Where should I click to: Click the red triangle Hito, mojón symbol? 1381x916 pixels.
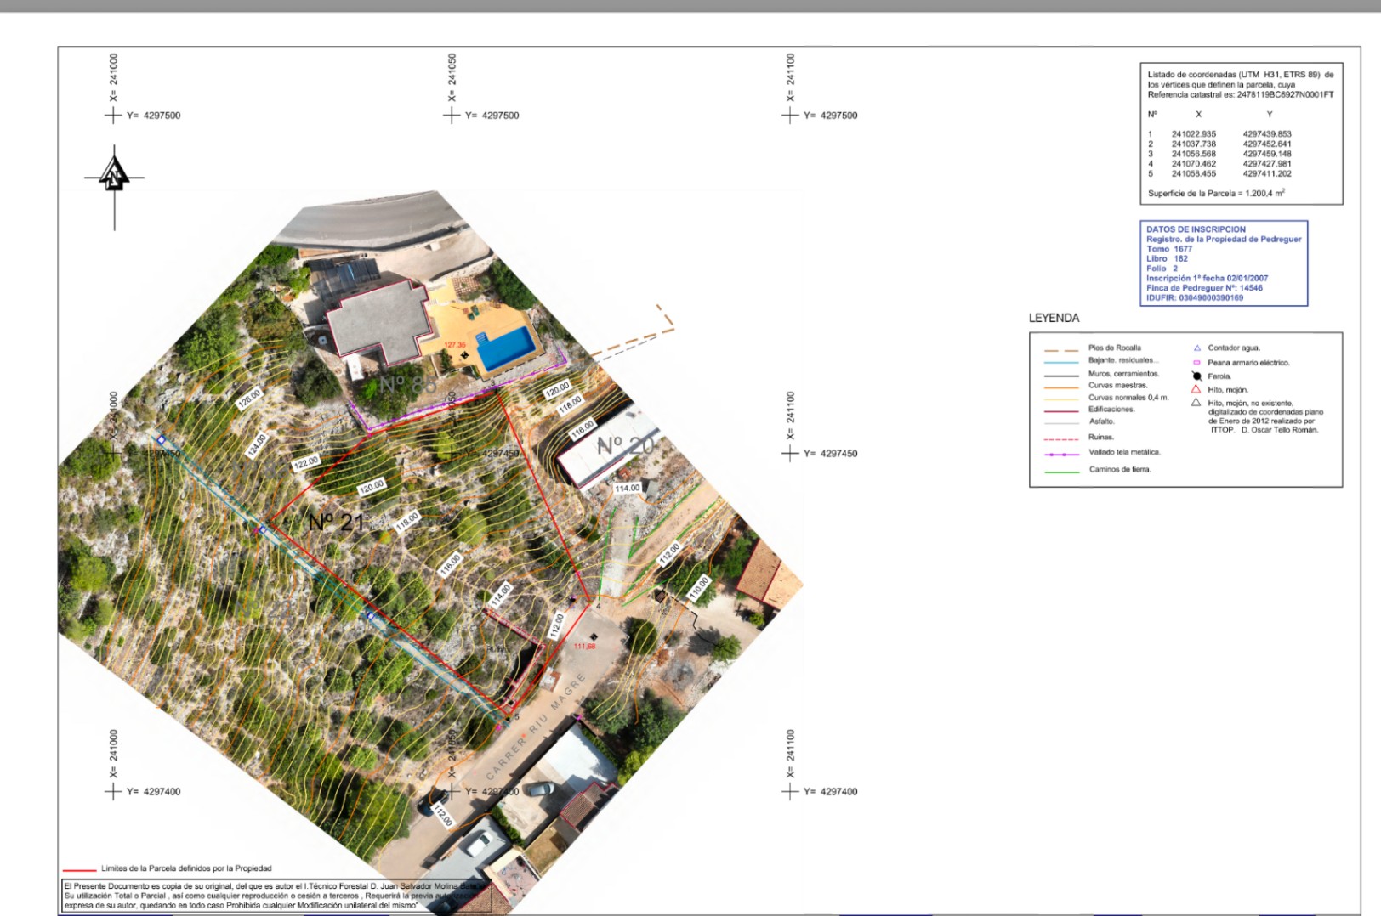[x=1196, y=389]
